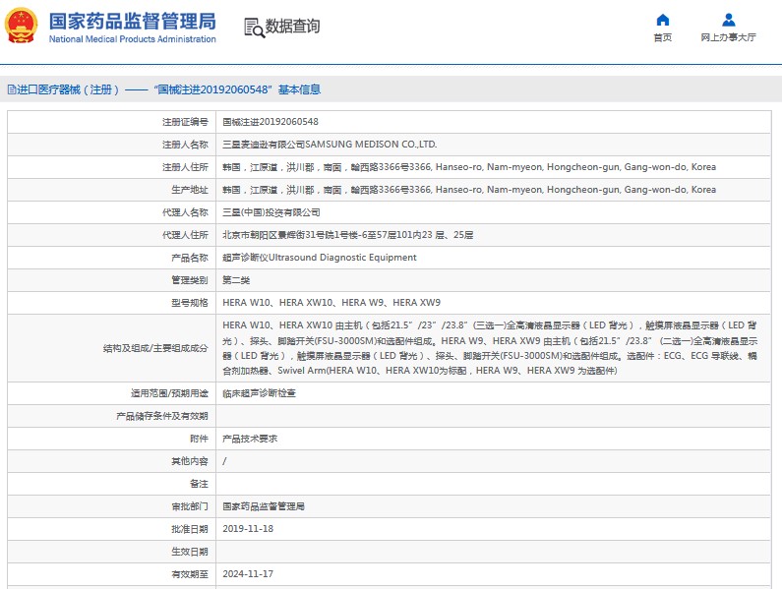782x589 pixels.
Task: Click the 其他内容 label
Action: 190,461
